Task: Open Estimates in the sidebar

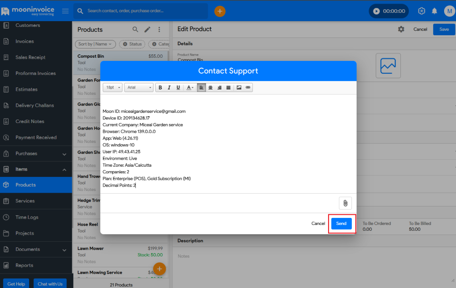Action: point(36,89)
